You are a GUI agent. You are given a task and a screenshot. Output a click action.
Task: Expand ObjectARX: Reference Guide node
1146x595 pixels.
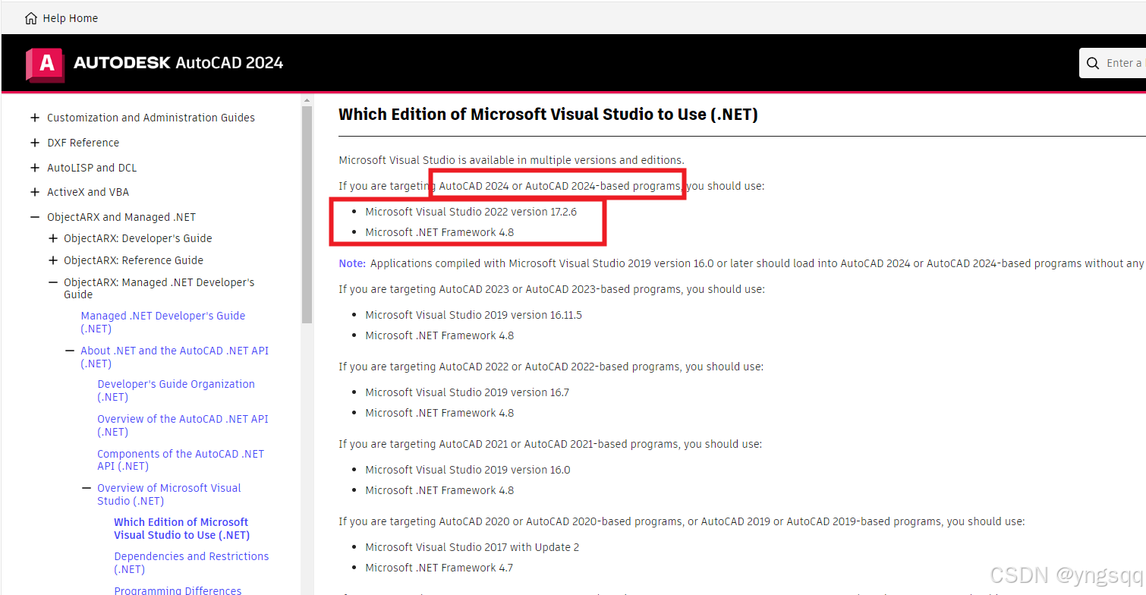click(52, 260)
